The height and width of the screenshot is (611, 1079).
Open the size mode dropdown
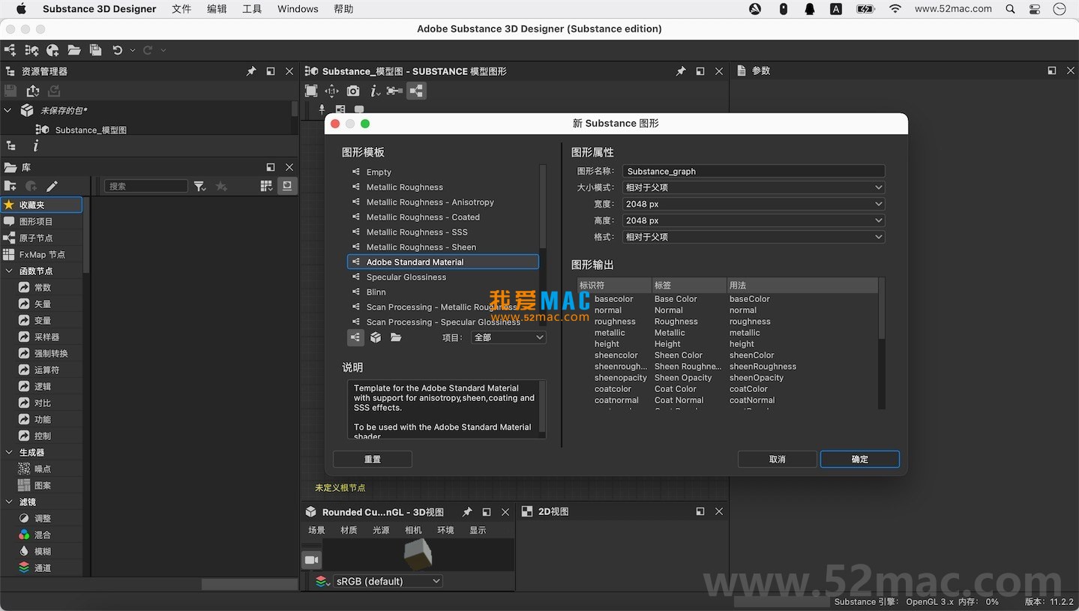(x=754, y=187)
